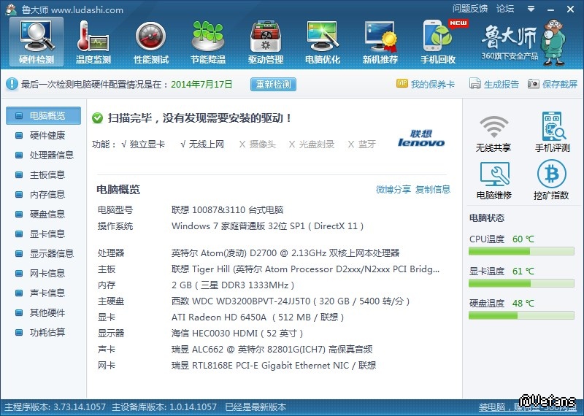Click the Atom D2700 processor text
Image resolution: width=584 pixels, height=416 pixels.
coord(285,253)
